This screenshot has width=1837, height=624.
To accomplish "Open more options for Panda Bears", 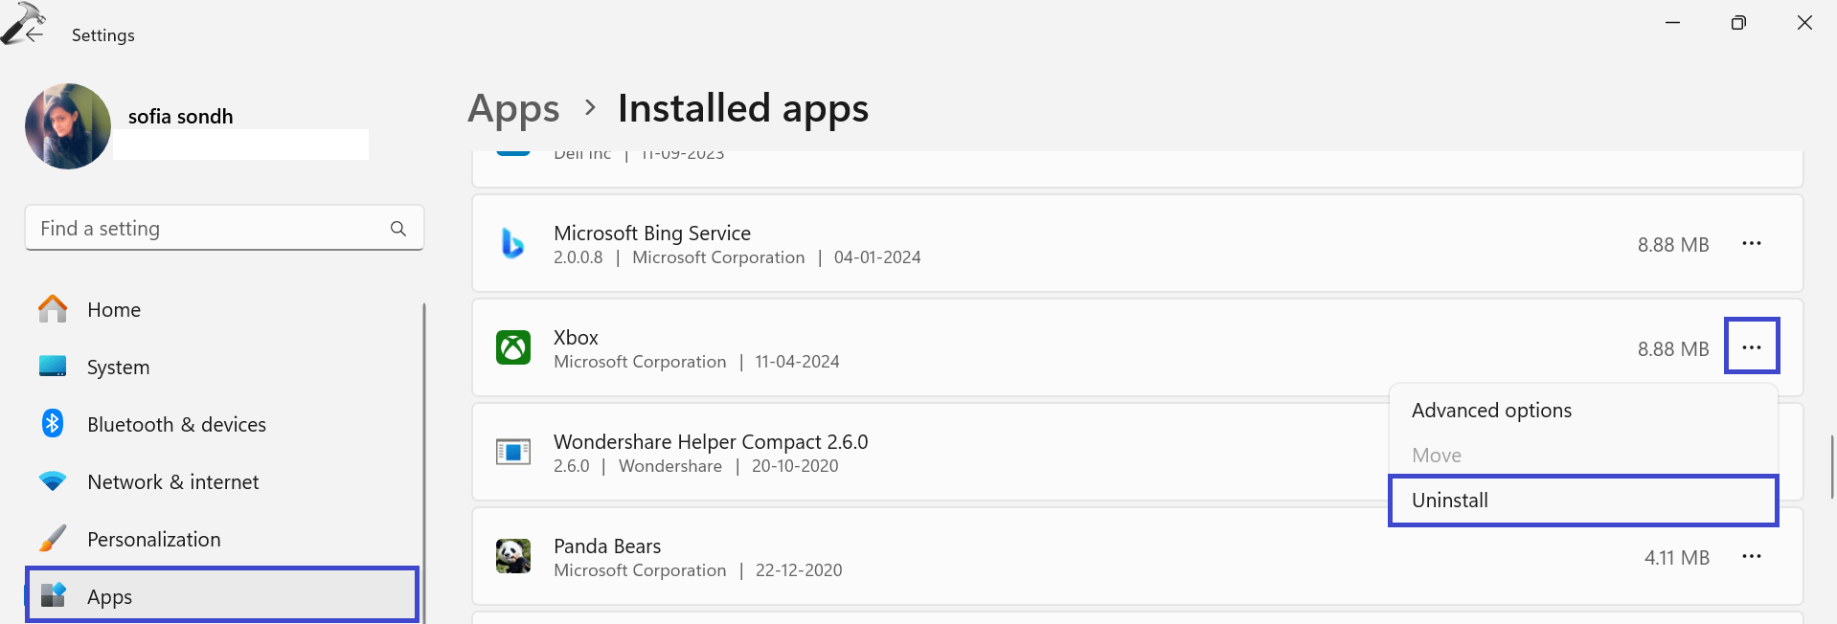I will [x=1752, y=556].
